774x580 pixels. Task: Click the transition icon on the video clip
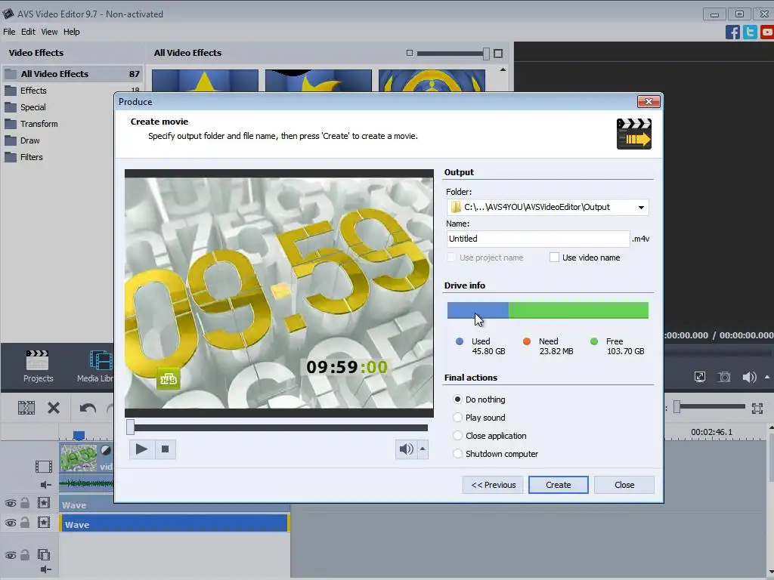tap(106, 450)
